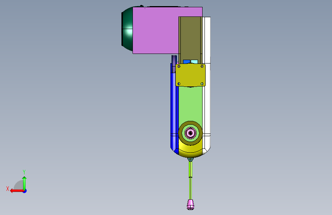
Task: Select the pink collet tip at the bottom
Action: 190,205
